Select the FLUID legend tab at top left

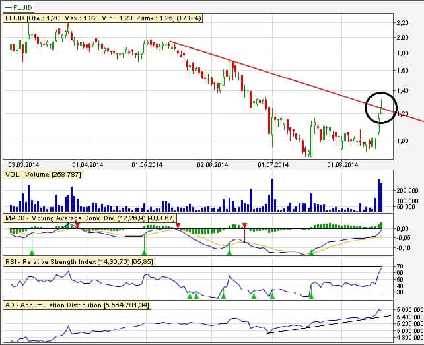[x=20, y=7]
